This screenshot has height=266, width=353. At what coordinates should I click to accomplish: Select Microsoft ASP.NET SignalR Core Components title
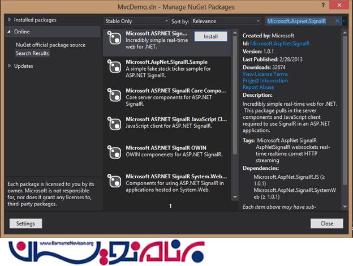coord(176,91)
